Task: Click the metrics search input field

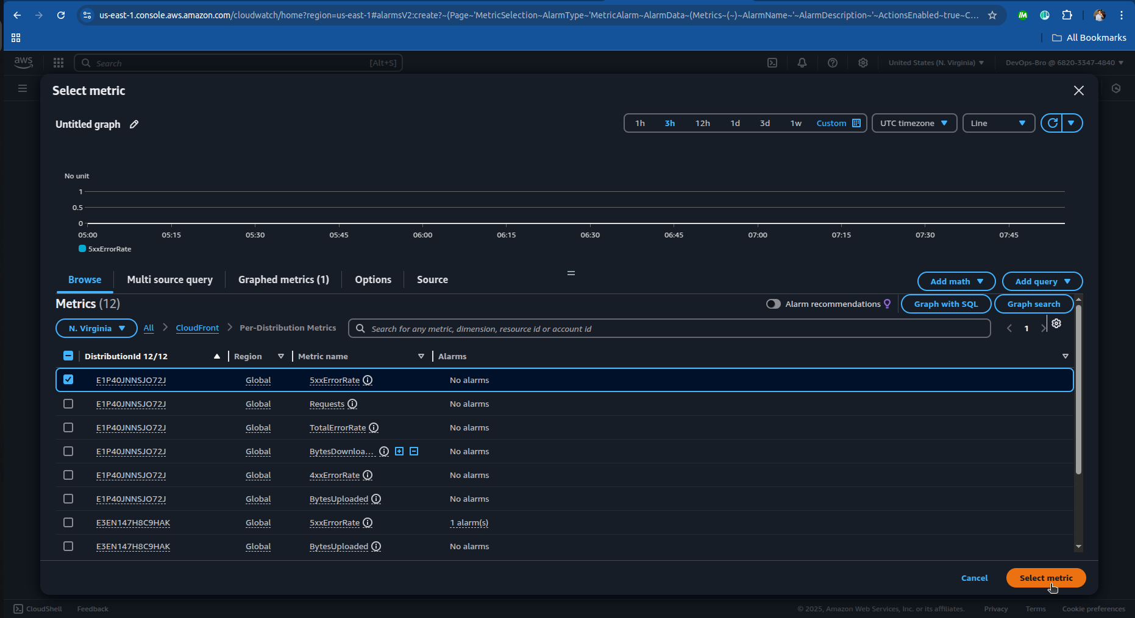Action: tap(669, 328)
